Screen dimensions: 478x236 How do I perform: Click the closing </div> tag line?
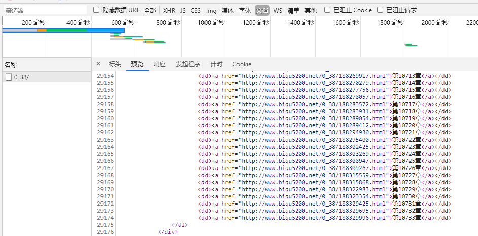click(x=168, y=232)
